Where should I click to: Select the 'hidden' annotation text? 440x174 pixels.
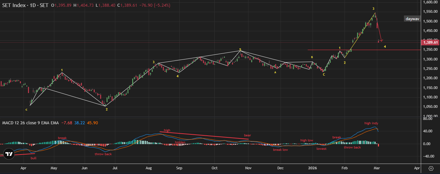pyautogui.click(x=180, y=142)
